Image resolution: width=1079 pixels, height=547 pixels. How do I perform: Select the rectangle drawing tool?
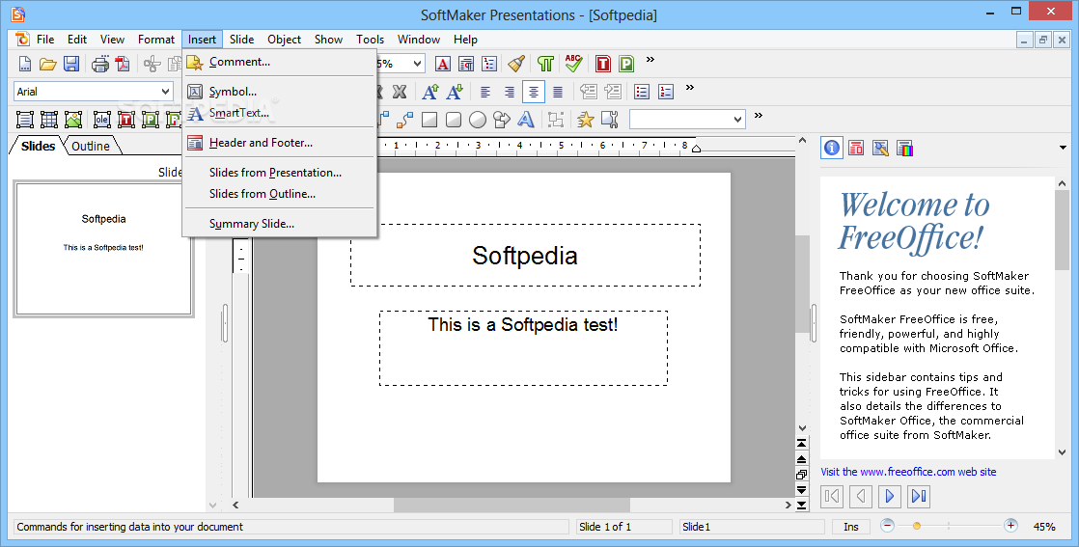[429, 120]
